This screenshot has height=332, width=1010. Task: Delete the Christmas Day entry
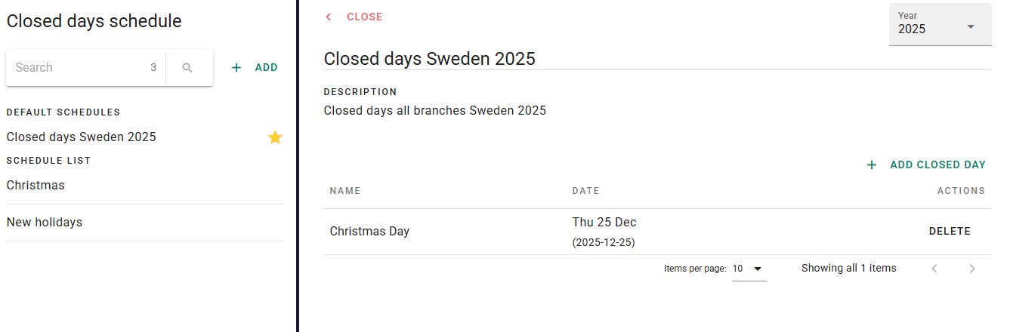[950, 232]
